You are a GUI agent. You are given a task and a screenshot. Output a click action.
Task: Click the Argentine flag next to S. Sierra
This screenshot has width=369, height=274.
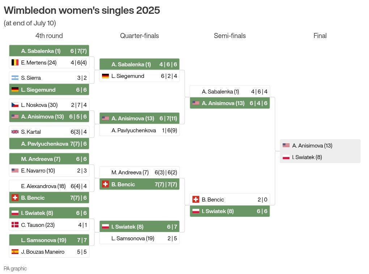click(15, 78)
